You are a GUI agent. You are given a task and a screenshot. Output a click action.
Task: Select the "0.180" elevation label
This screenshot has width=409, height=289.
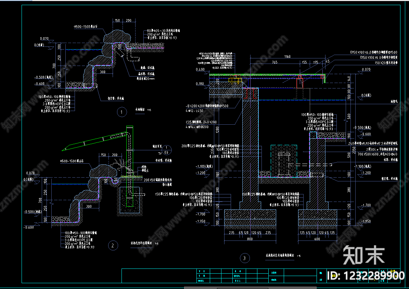[x=200, y=84]
